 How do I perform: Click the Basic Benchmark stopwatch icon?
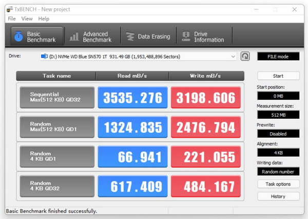18,36
